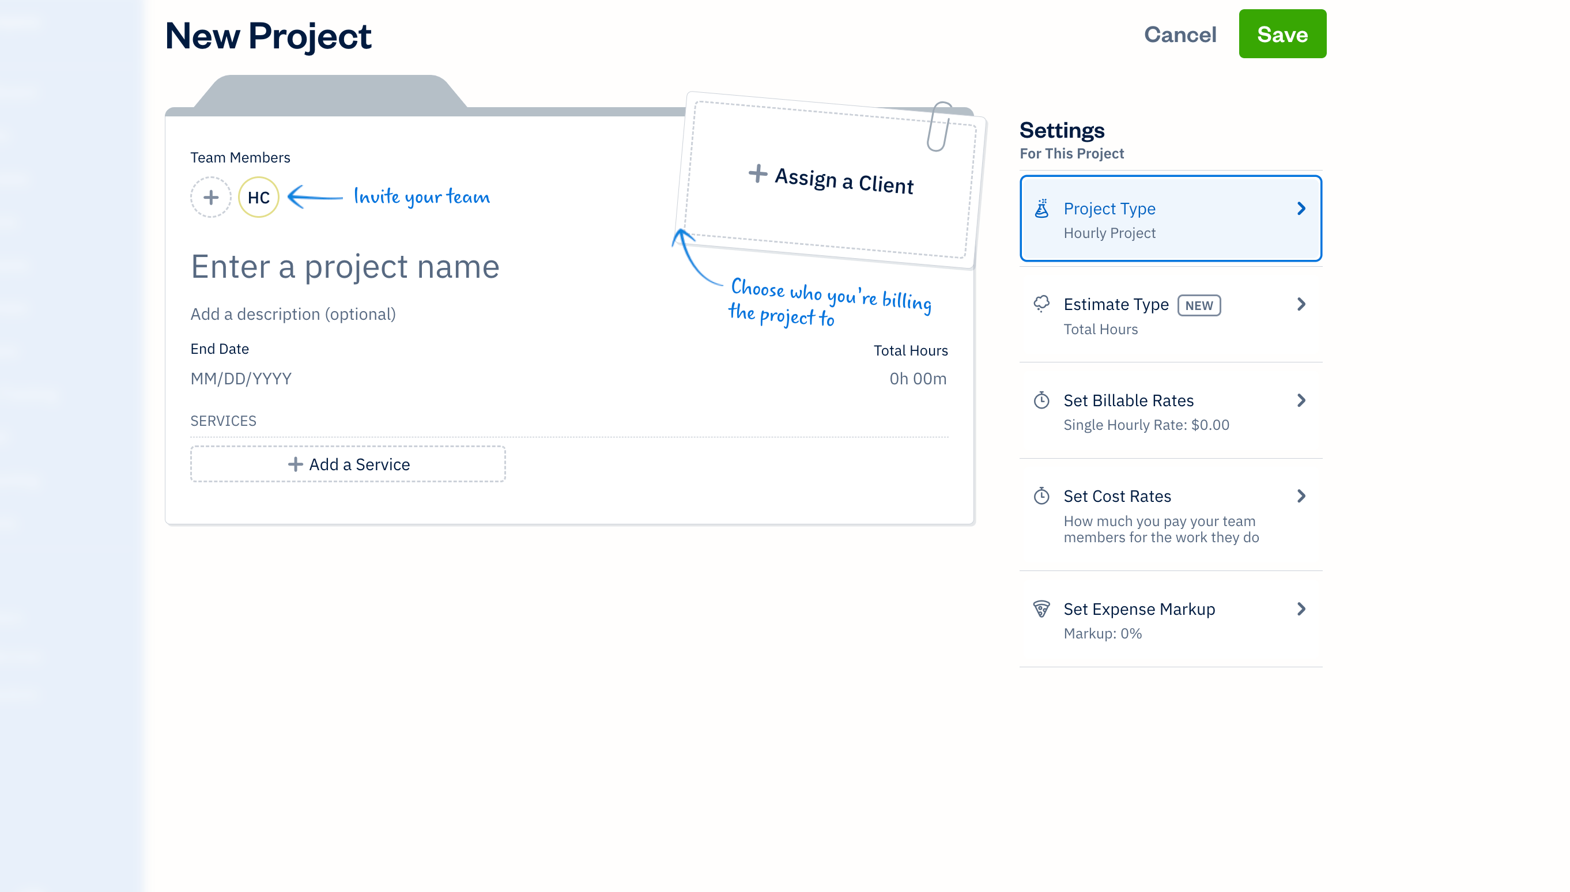The width and height of the screenshot is (1570, 892).
Task: Expand the Estimate Type settings row
Action: [x=1170, y=316]
